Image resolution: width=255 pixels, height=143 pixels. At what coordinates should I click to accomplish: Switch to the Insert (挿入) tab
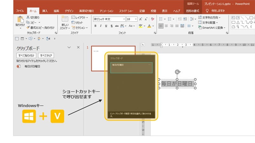tap(45, 11)
